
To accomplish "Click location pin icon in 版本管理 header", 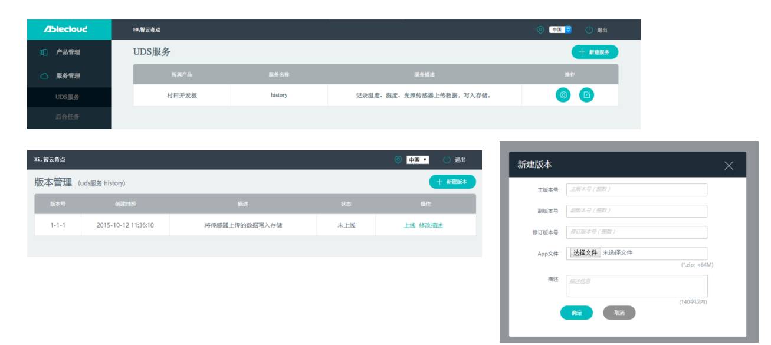I will 398,160.
